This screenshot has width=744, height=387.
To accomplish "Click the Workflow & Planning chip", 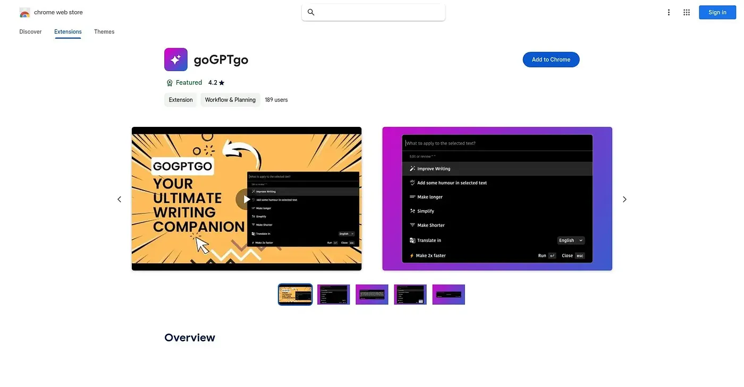I will pos(230,100).
